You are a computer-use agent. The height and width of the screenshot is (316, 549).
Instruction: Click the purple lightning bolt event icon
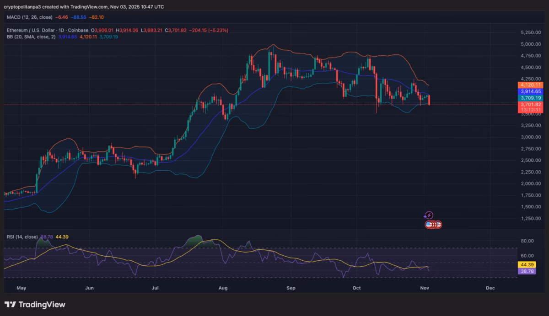tap(429, 215)
